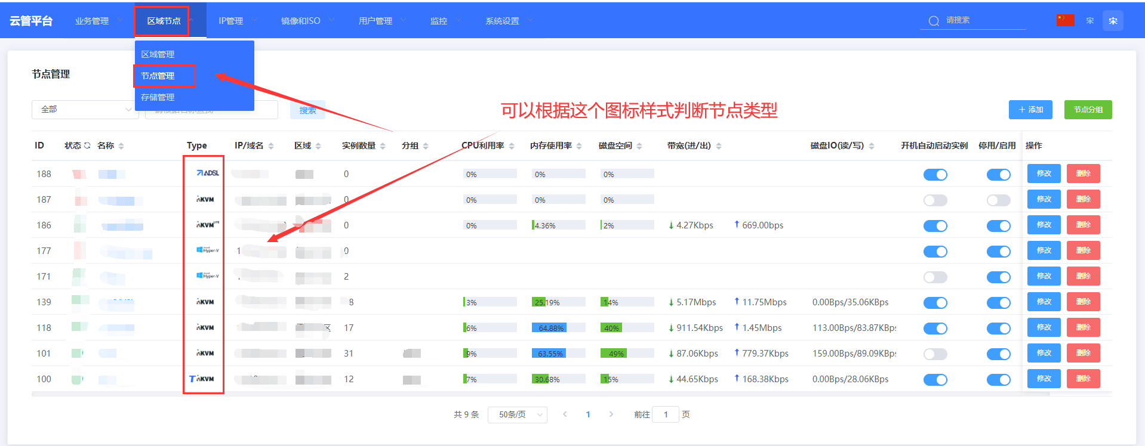Sort by 区域 column arrows
This screenshot has height=446, width=1145.
(318, 146)
